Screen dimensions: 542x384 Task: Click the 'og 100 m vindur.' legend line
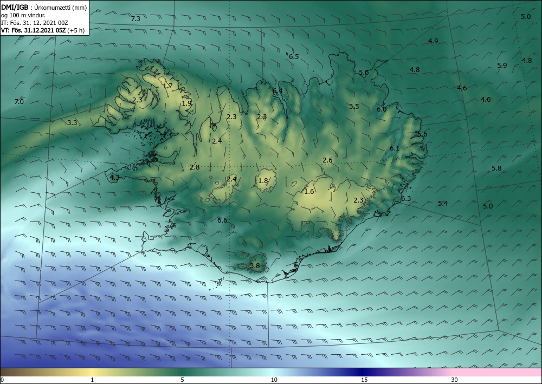23,15
